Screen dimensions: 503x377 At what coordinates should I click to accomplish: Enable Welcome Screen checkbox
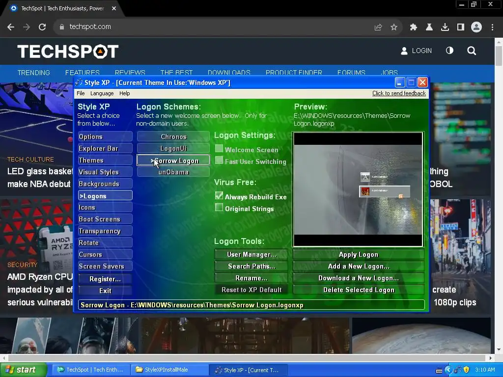click(219, 148)
